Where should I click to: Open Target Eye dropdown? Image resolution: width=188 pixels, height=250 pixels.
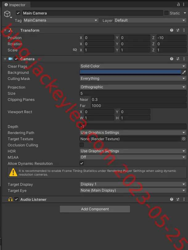click(133, 190)
